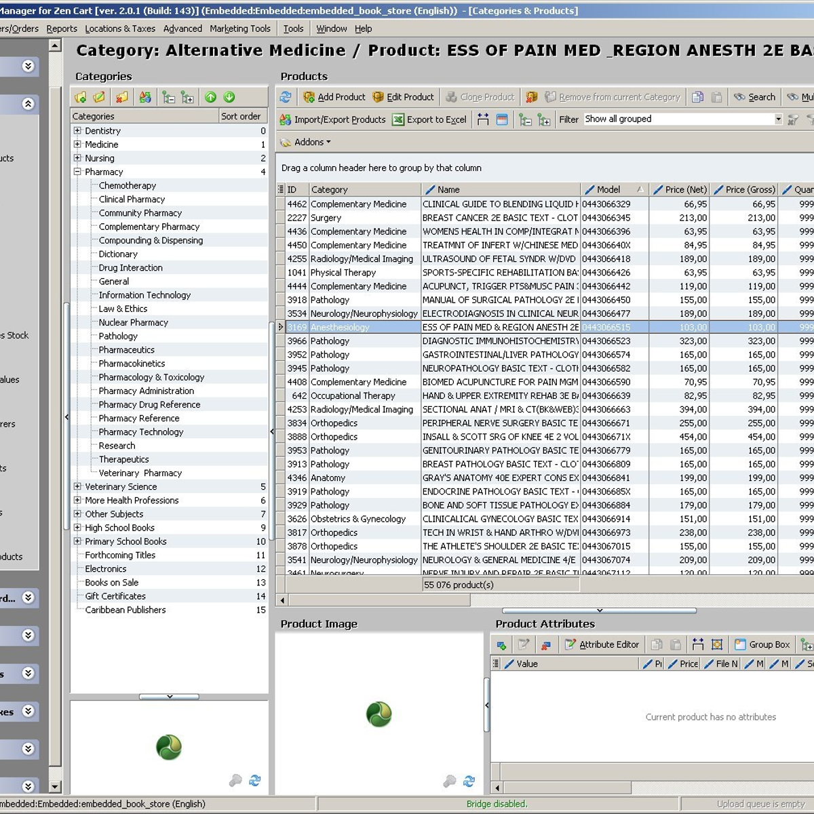Sort products by Model column header

(x=614, y=189)
